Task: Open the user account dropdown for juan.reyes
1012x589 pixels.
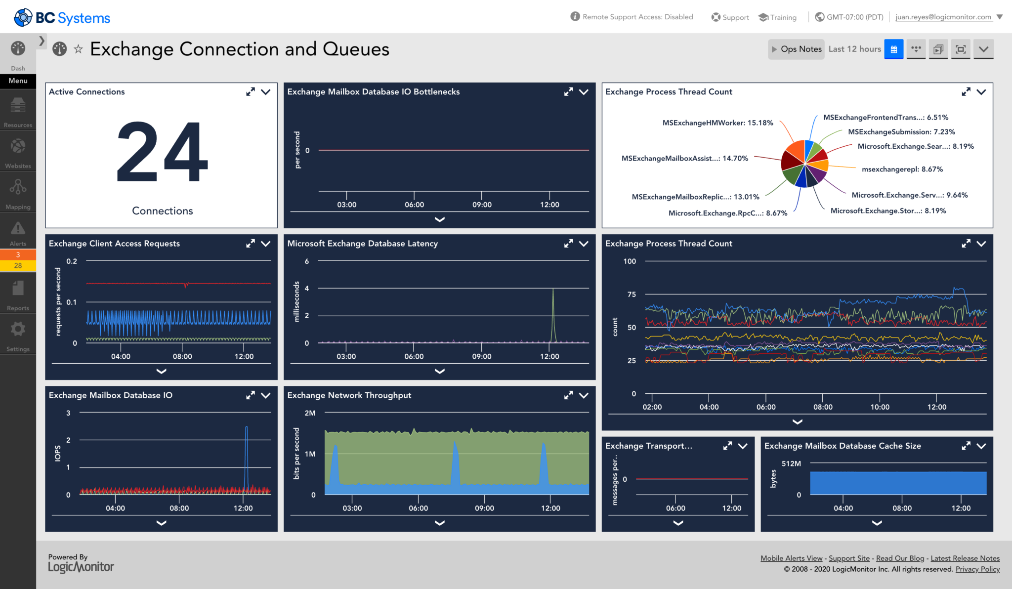Action: [x=945, y=16]
